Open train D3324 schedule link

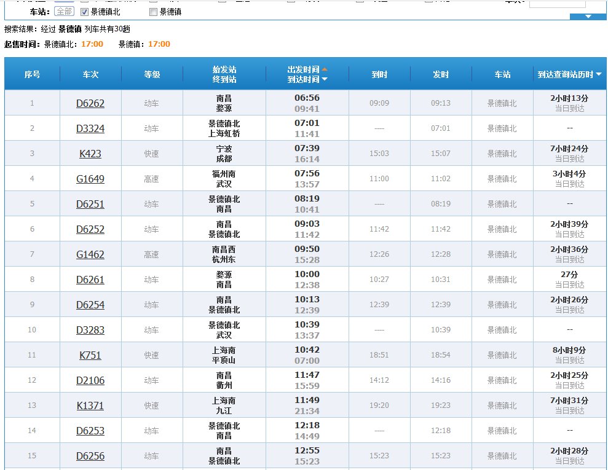[x=90, y=128]
